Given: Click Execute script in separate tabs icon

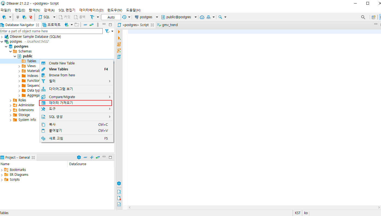Looking at the screenshot, I should [119, 51].
